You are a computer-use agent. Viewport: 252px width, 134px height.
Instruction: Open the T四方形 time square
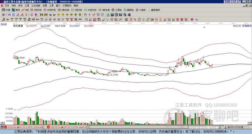click(x=77, y=10)
